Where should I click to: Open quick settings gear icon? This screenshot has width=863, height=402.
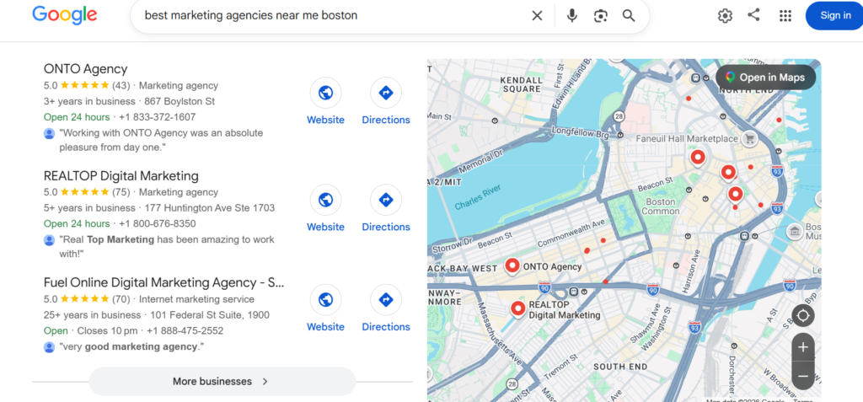[x=726, y=15]
